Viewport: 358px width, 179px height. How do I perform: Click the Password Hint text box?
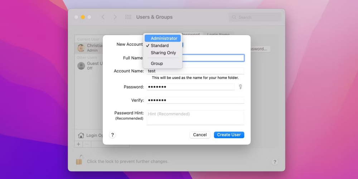(195, 117)
